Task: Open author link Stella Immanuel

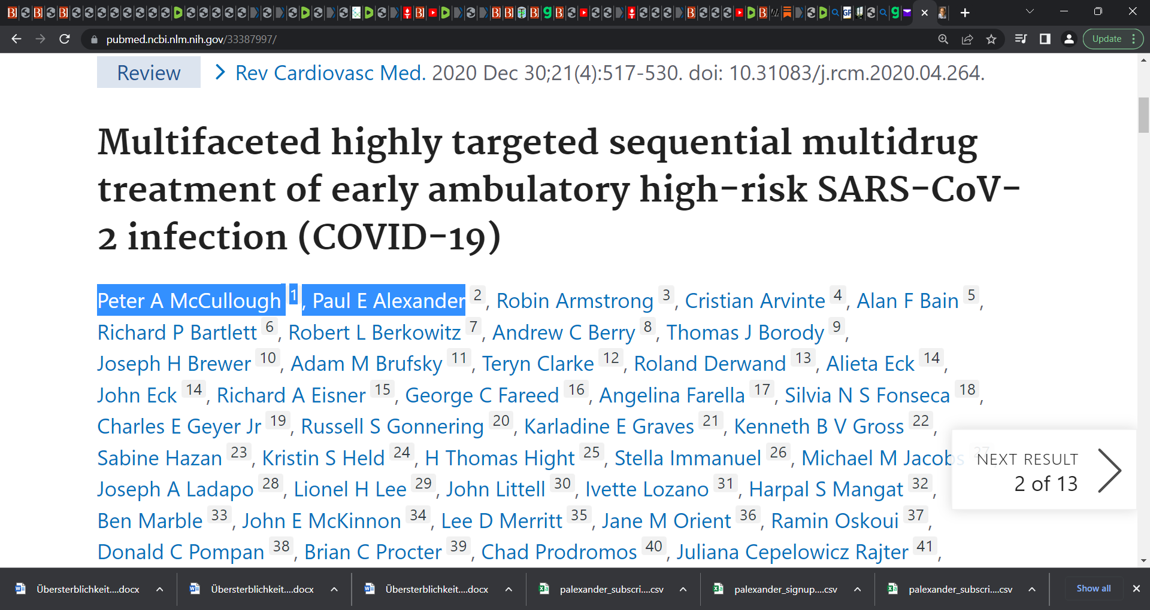Action: click(688, 458)
